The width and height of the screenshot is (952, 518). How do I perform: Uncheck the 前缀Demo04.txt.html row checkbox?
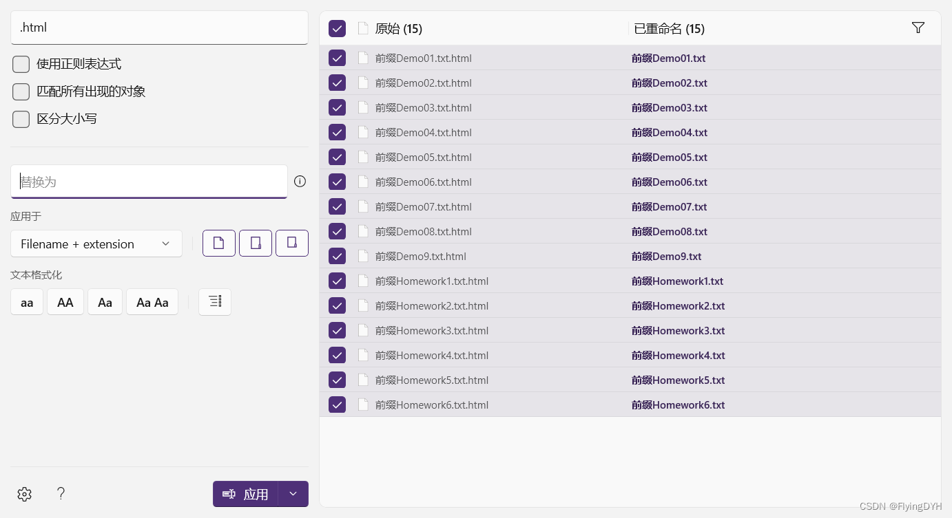click(337, 133)
